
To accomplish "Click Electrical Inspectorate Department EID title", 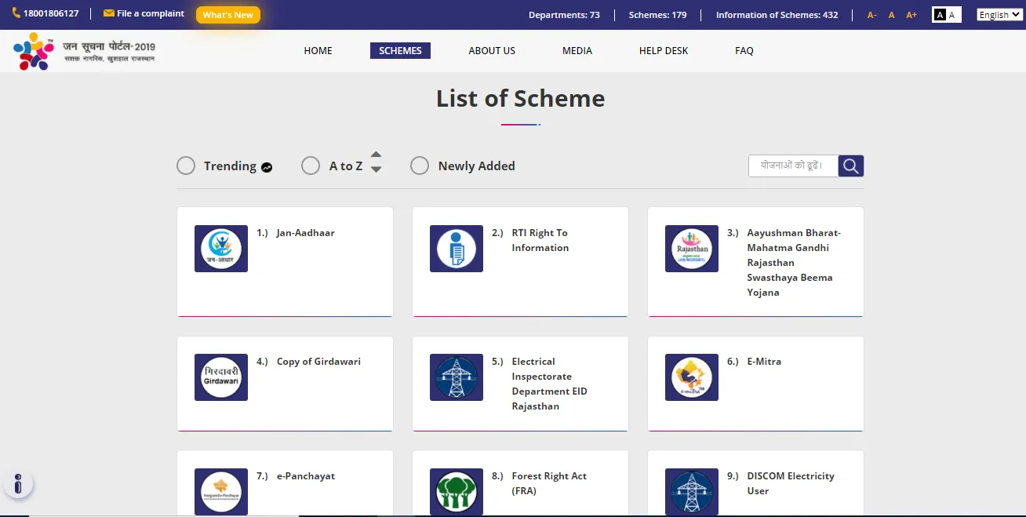I will point(549,384).
